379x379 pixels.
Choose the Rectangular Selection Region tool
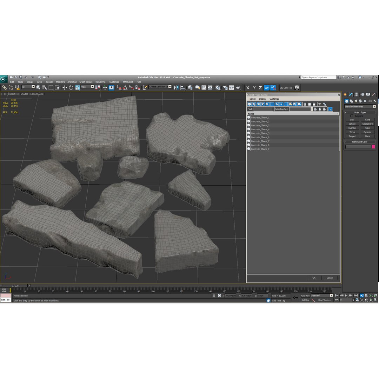tap(51, 88)
